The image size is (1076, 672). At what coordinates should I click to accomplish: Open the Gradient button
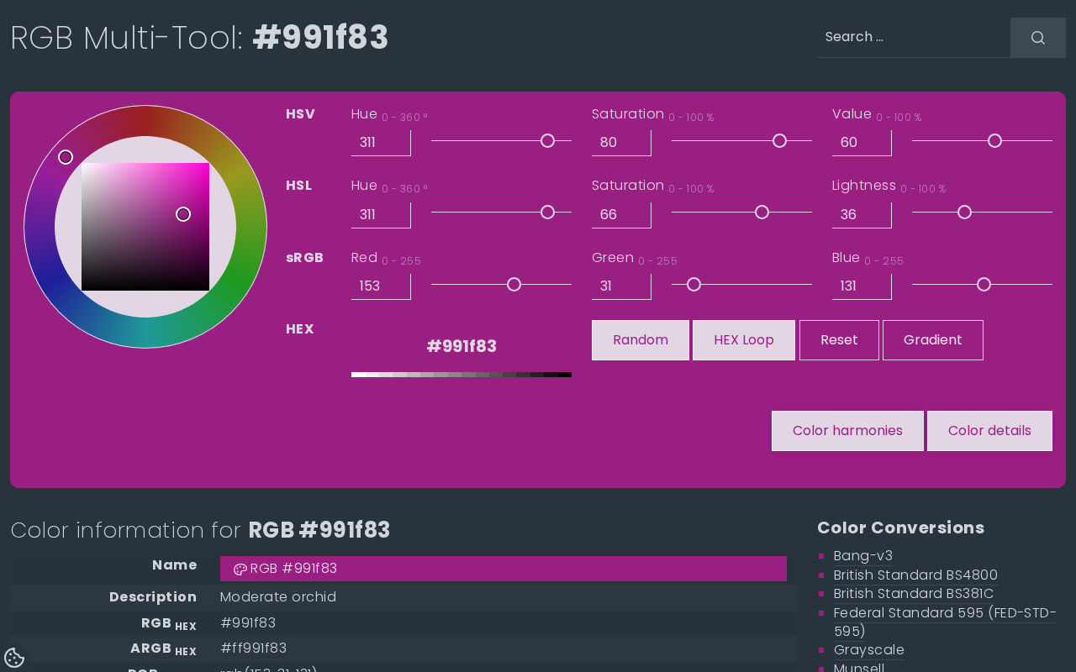click(932, 340)
